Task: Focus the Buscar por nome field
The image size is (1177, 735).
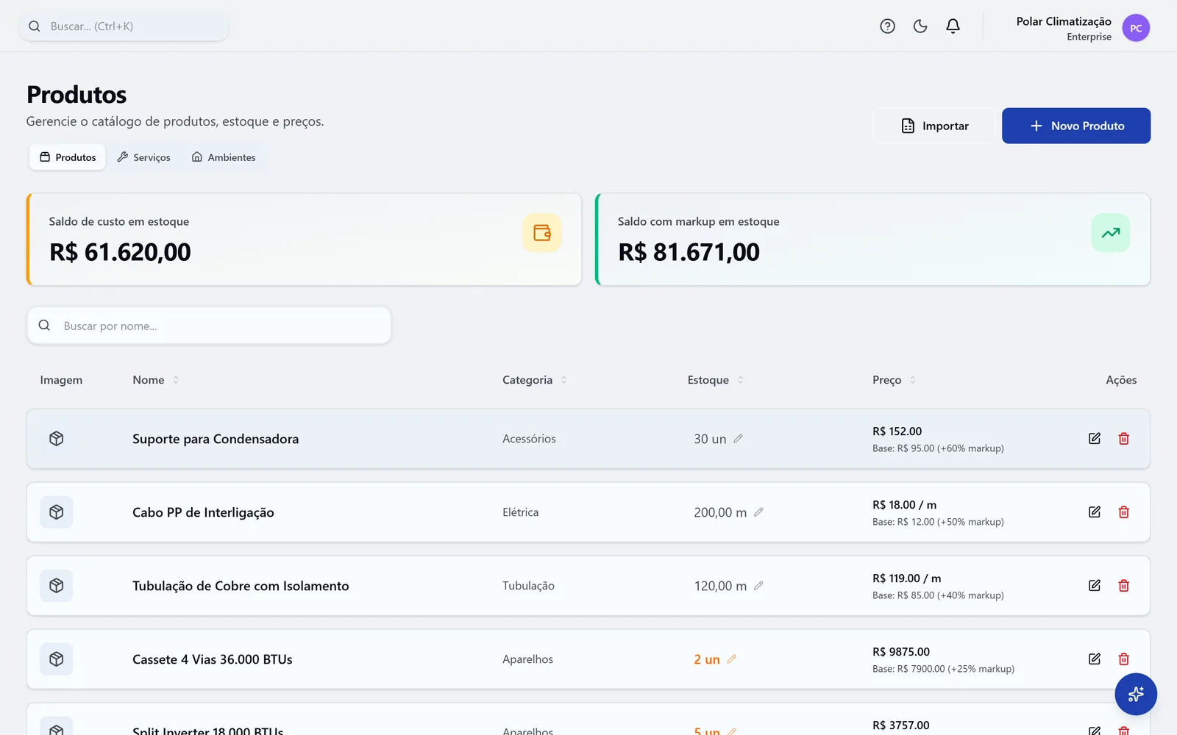Action: [x=209, y=326]
